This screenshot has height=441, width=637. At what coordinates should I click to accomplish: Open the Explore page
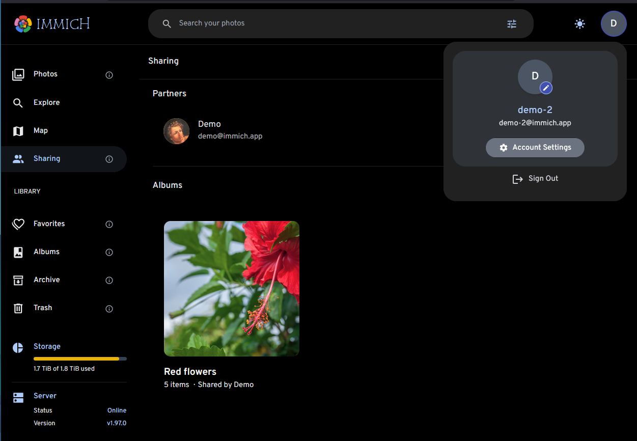click(46, 103)
